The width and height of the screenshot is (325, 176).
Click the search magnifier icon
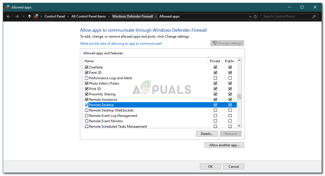tap(314, 16)
